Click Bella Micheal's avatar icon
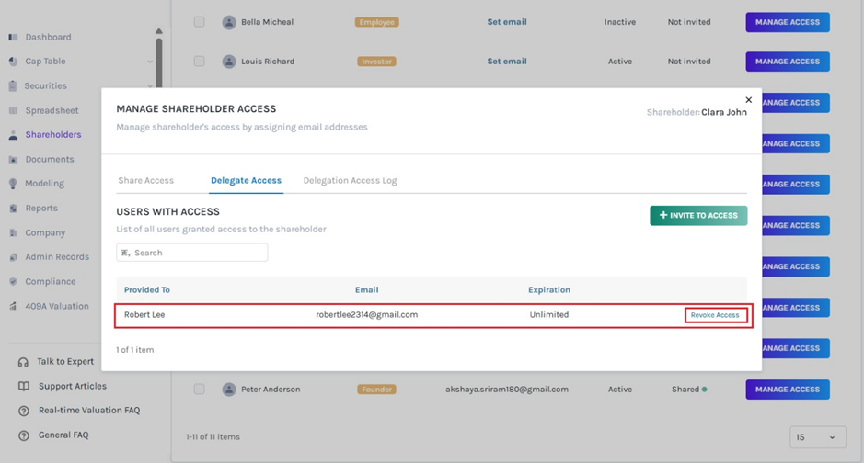Image resolution: width=864 pixels, height=463 pixels. click(229, 23)
